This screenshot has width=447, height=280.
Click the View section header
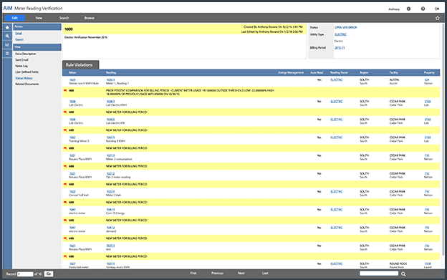(x=37, y=47)
